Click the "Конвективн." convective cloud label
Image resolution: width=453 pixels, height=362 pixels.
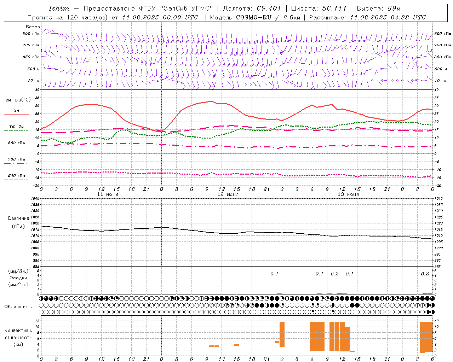tap(18, 331)
